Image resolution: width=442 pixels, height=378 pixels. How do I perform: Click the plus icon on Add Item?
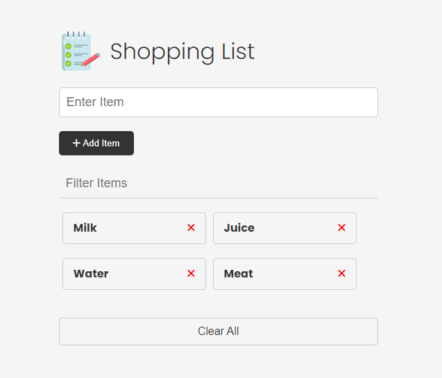click(x=76, y=143)
